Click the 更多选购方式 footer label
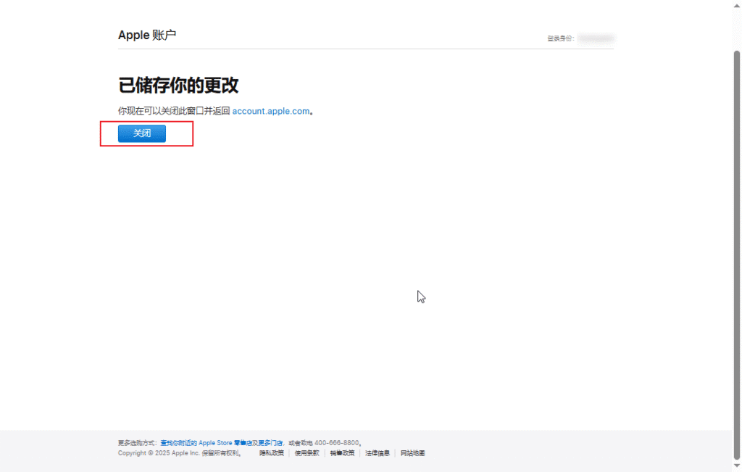The image size is (742, 472). click(137, 442)
